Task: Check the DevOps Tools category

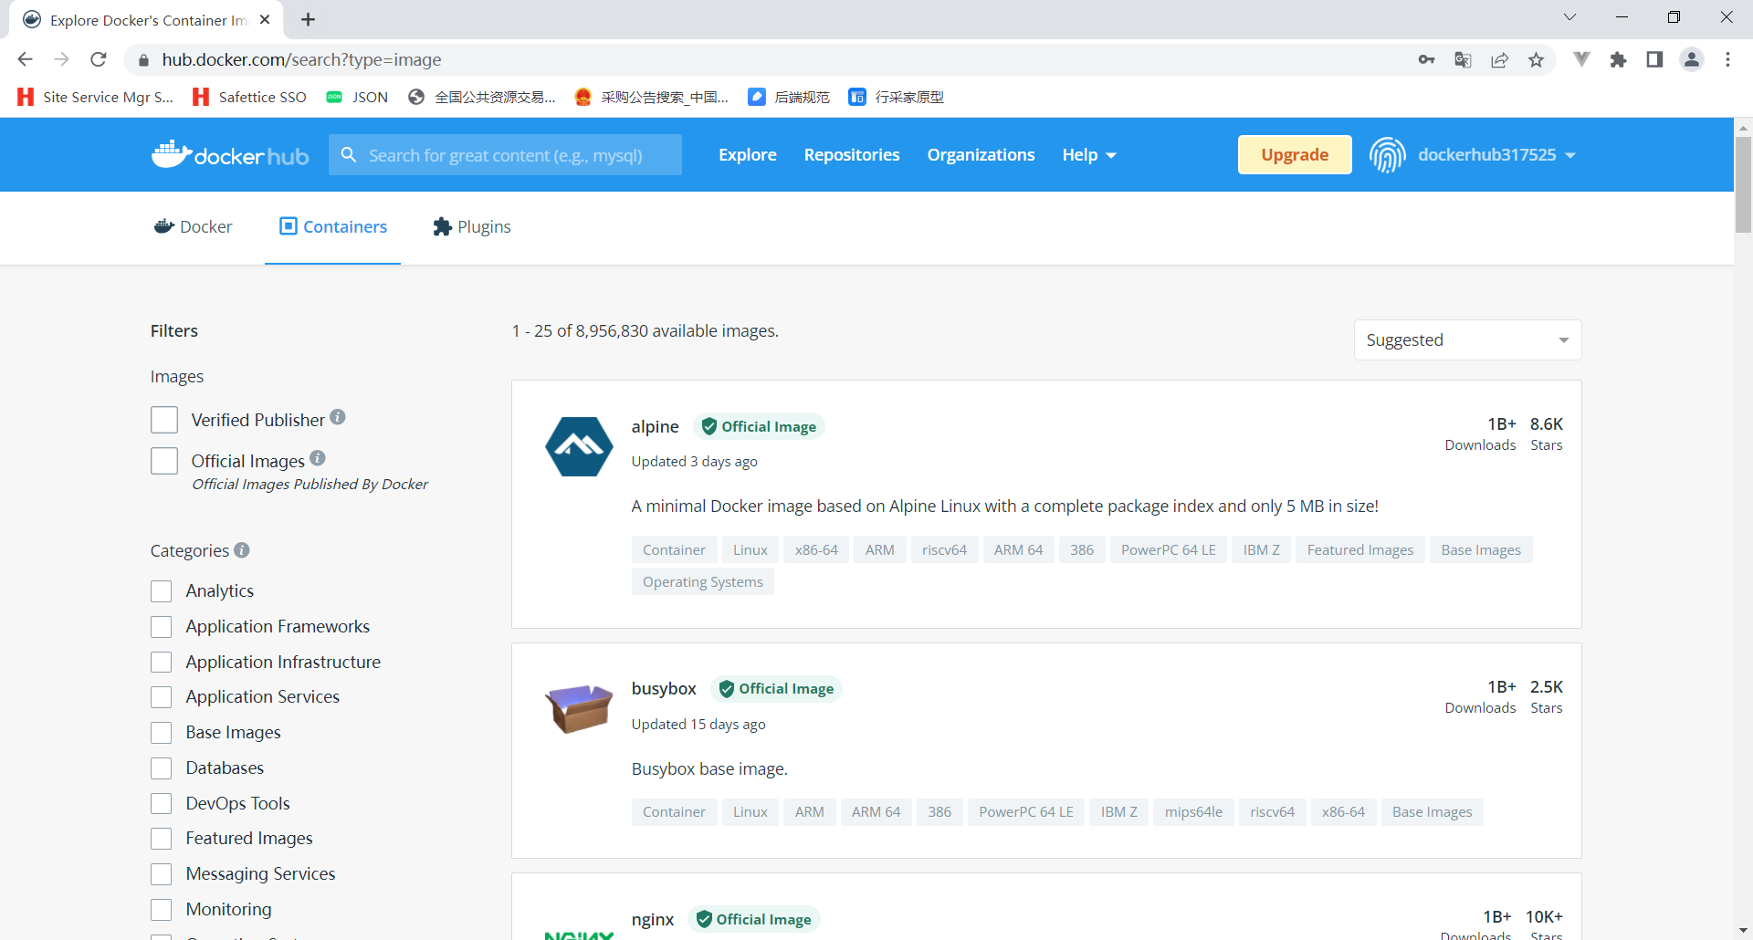Action: [x=162, y=803]
